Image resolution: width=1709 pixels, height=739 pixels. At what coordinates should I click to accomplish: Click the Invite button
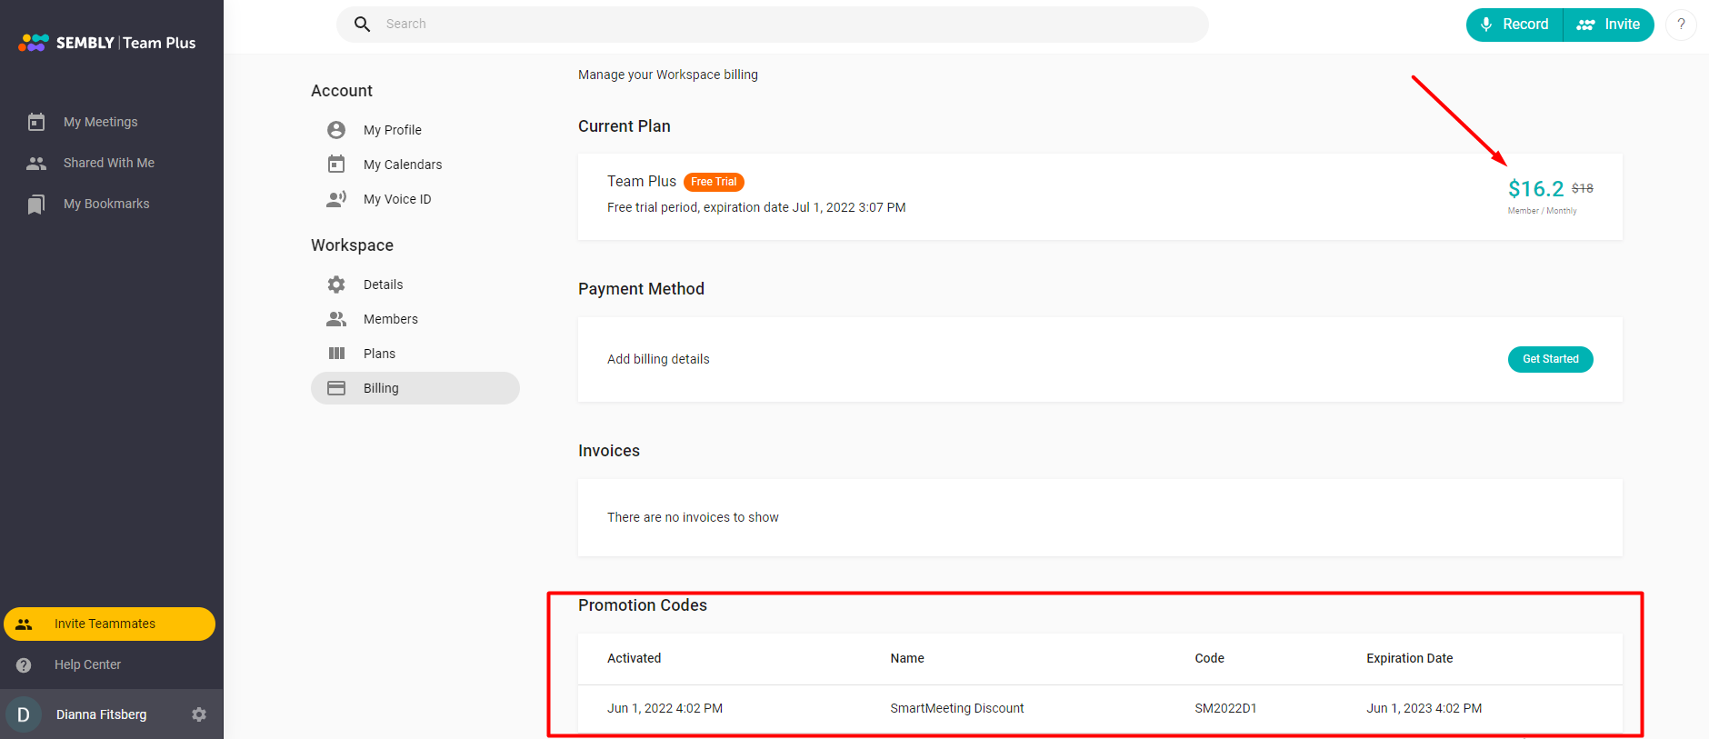click(x=1609, y=25)
